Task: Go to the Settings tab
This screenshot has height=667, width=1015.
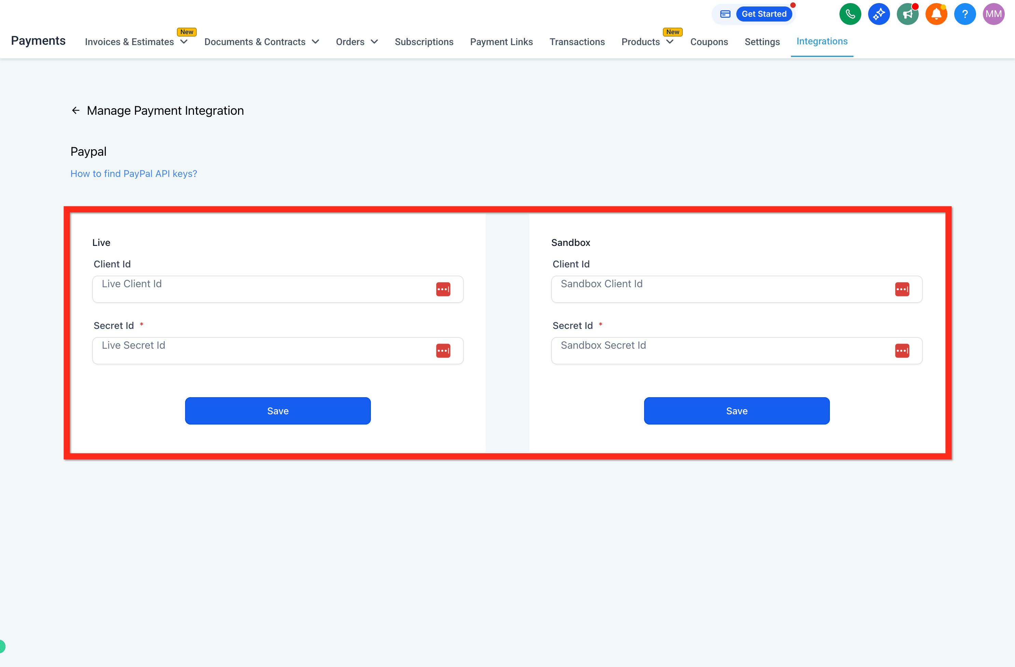Action: [762, 42]
